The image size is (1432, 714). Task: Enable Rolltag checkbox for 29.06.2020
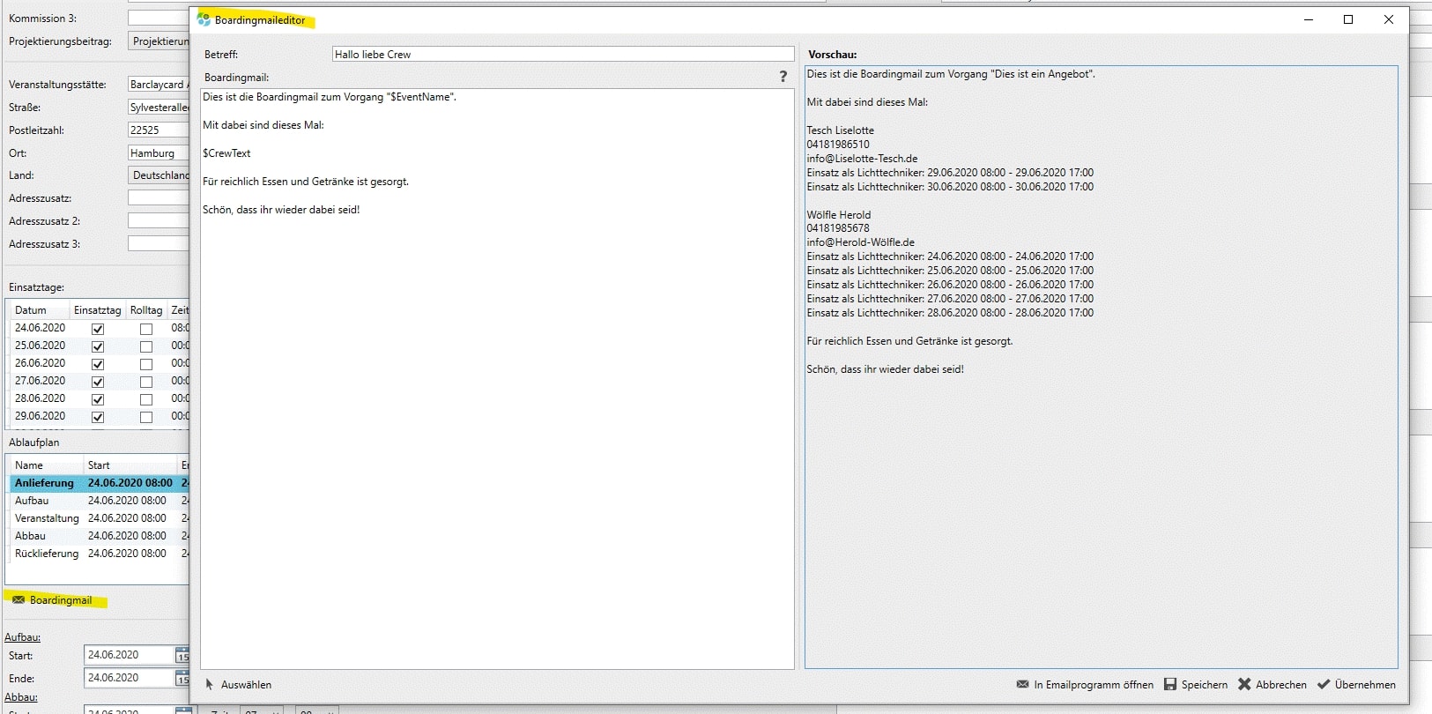tap(146, 417)
